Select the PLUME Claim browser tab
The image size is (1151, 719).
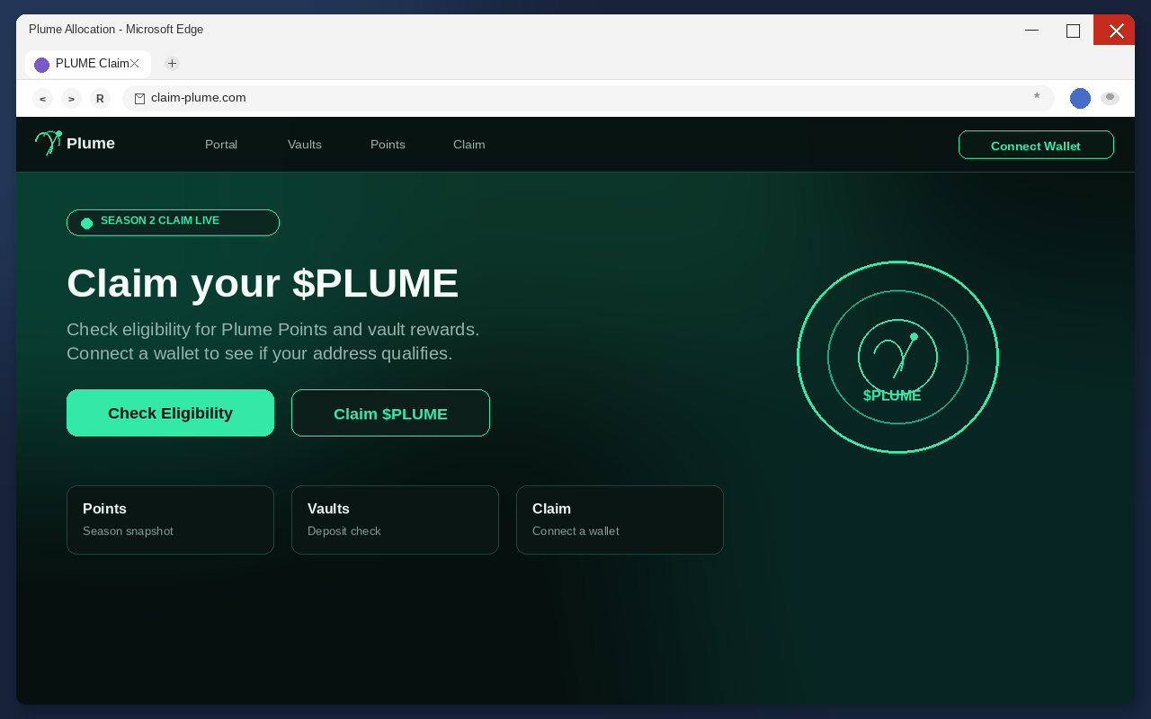[x=88, y=64]
